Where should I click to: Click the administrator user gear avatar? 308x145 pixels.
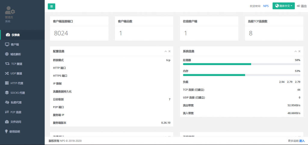click(10, 10)
